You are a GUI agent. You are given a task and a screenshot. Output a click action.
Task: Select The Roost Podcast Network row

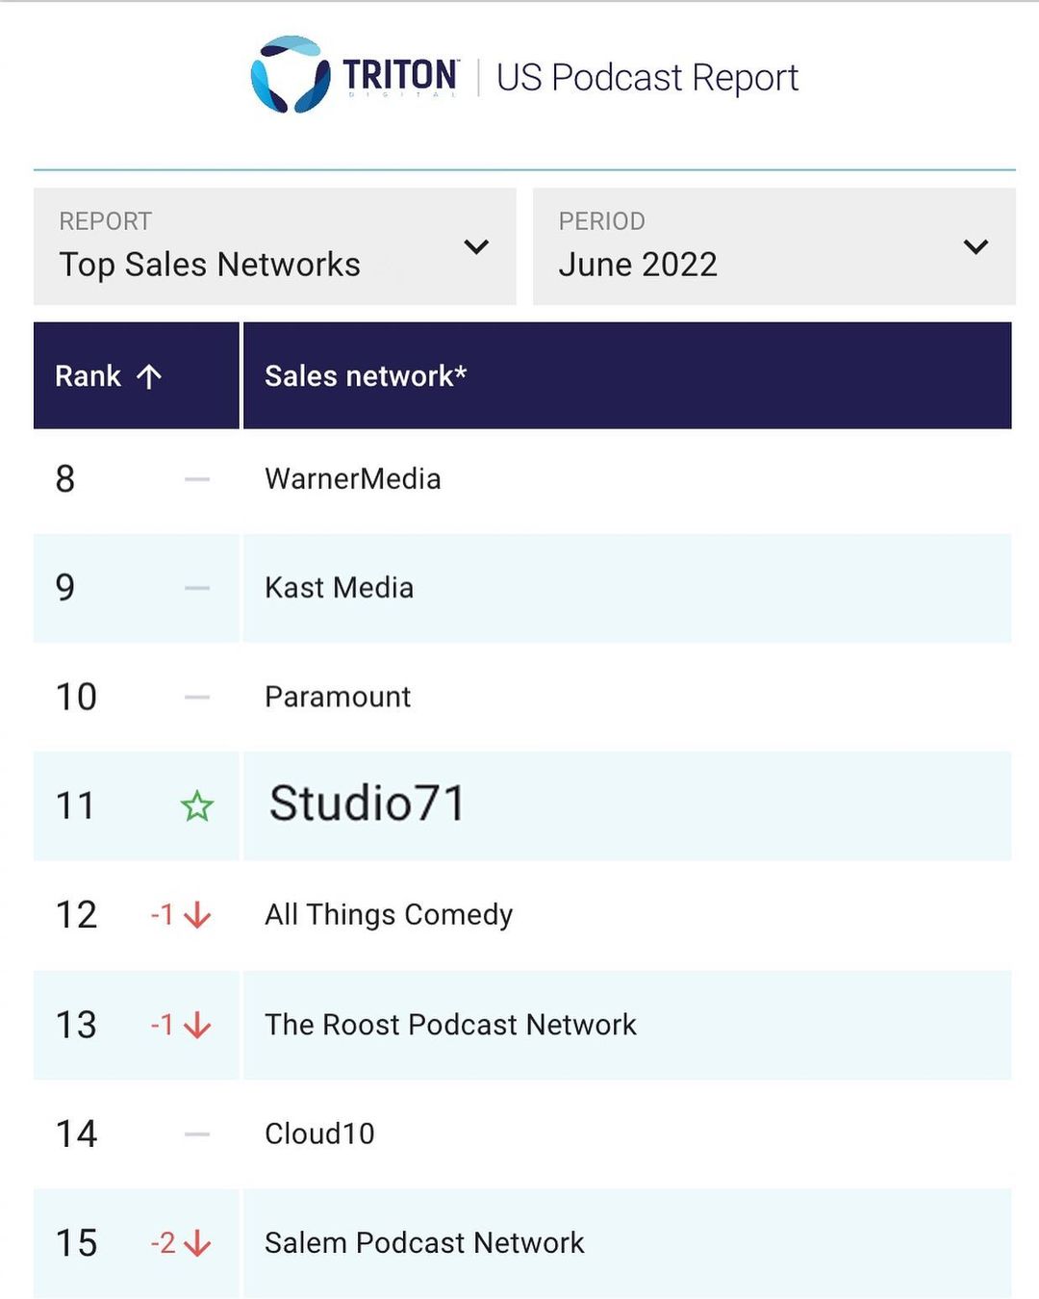point(450,1025)
